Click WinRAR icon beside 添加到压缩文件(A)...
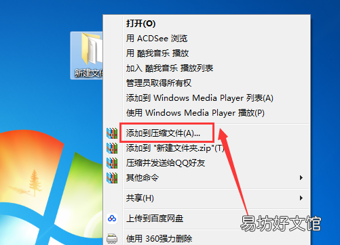 [112, 133]
